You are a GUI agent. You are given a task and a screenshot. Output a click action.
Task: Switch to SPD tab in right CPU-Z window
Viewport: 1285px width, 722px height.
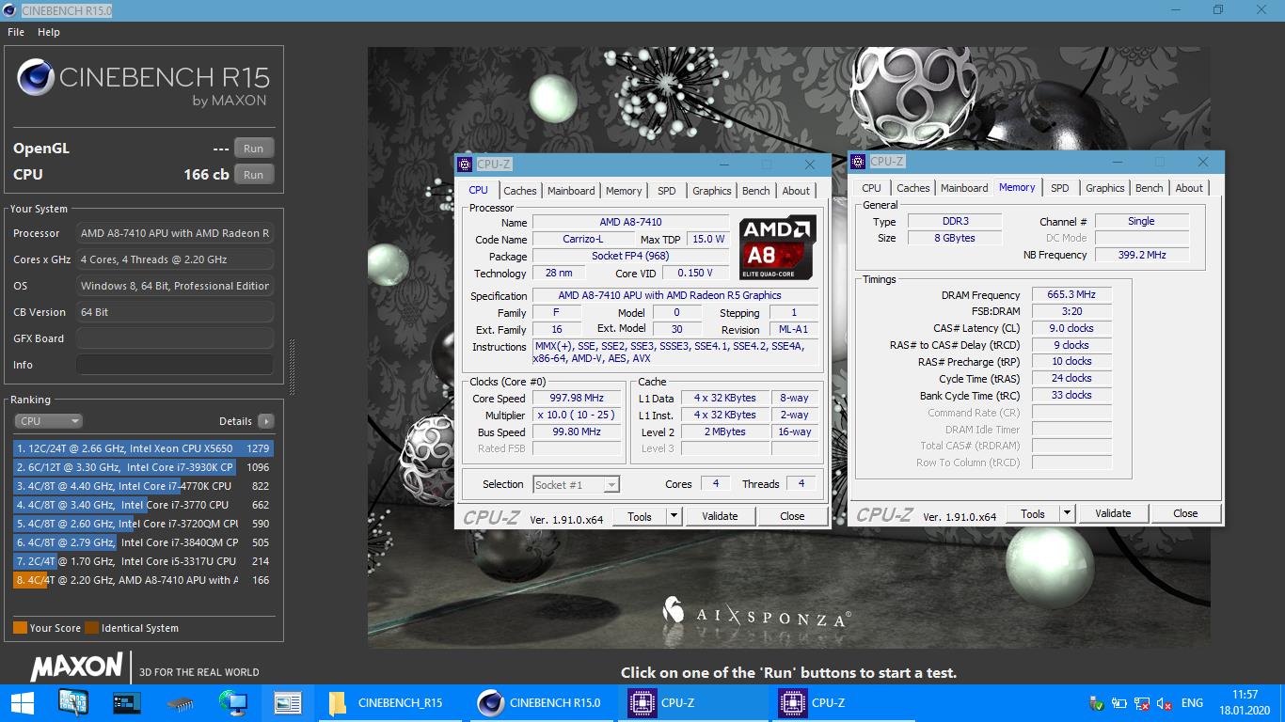click(x=1060, y=188)
